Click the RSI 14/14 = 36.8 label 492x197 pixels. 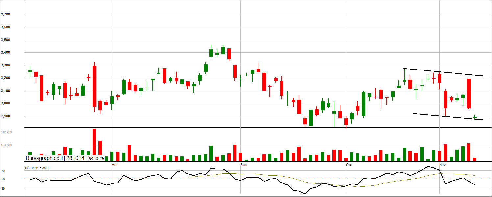pos(37,168)
